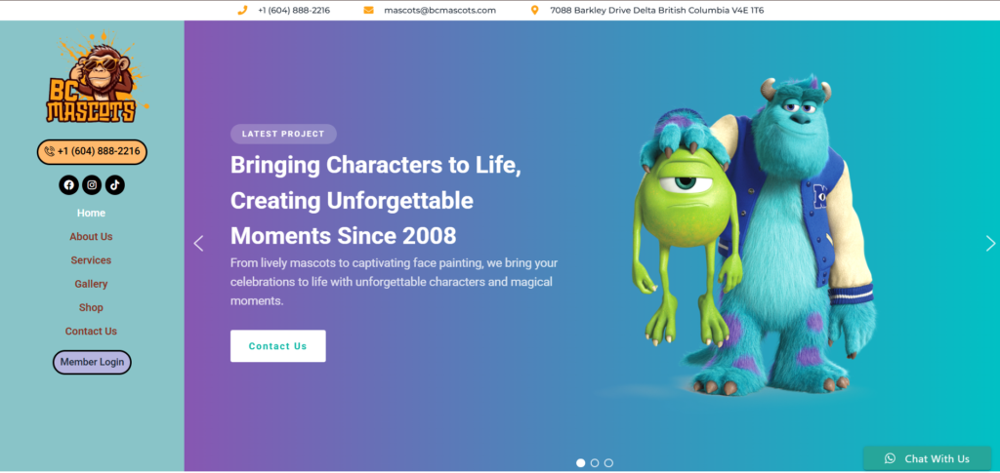
Task: Open the Instagram social icon
Action: pos(92,185)
